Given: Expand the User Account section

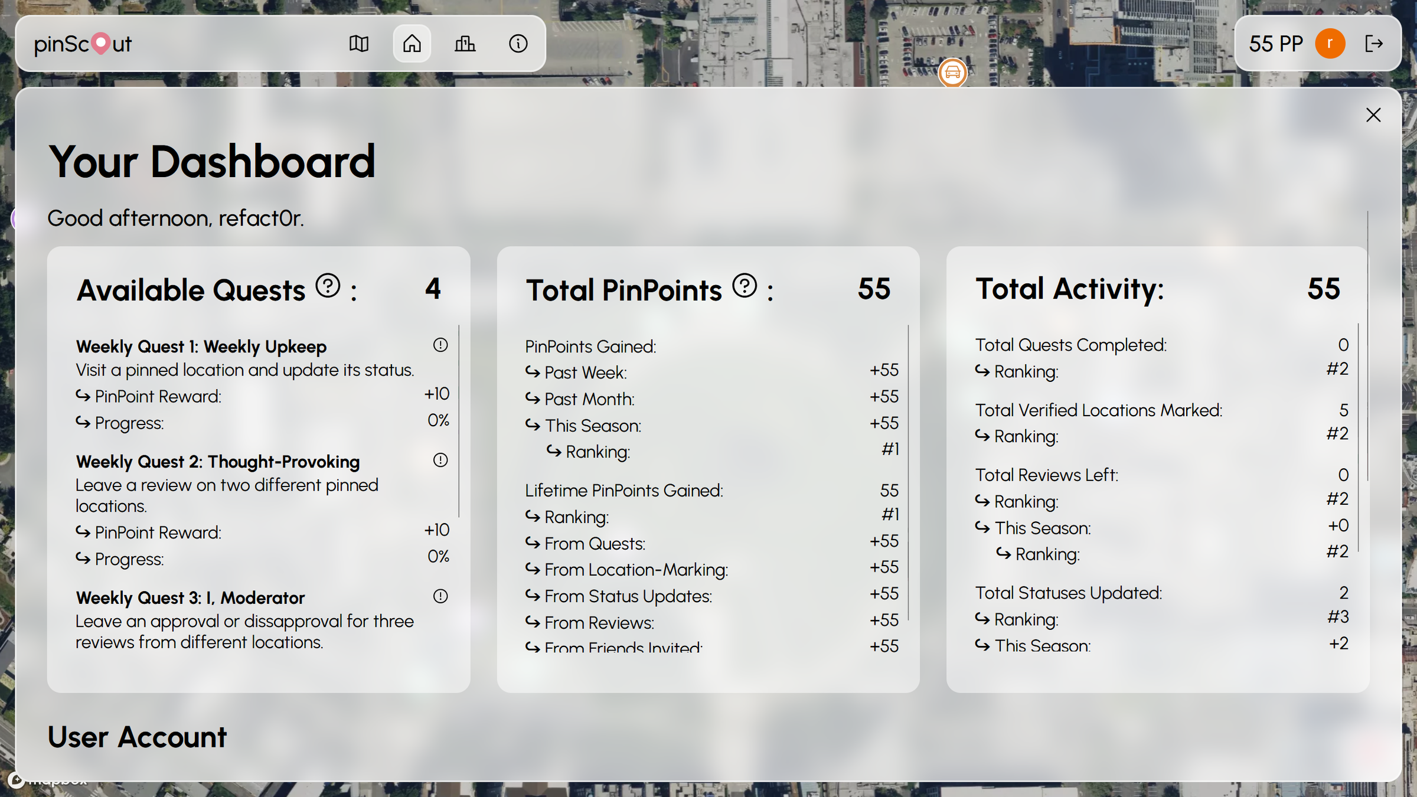Looking at the screenshot, I should (x=136, y=737).
